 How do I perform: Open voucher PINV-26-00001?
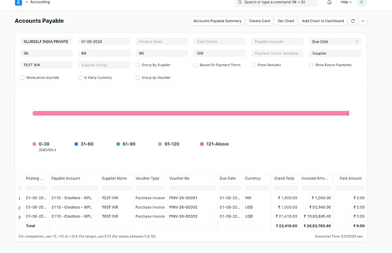183,198
